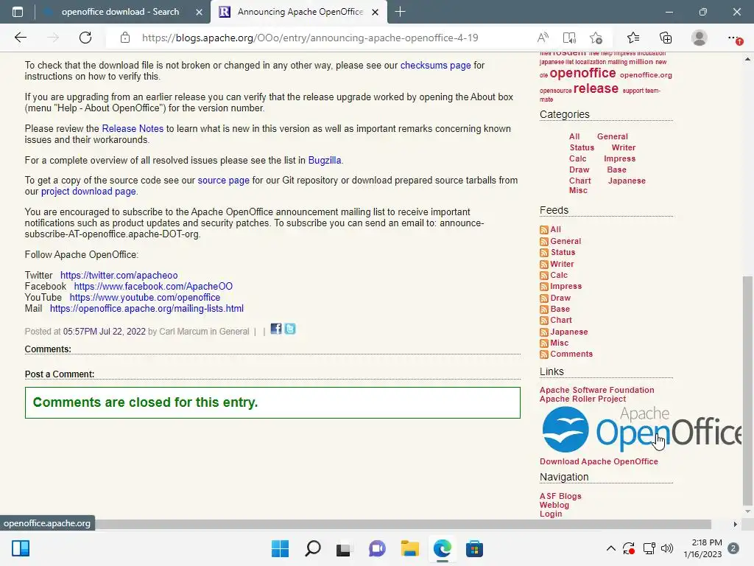
Task: Open the project download page link
Action: tap(88, 191)
